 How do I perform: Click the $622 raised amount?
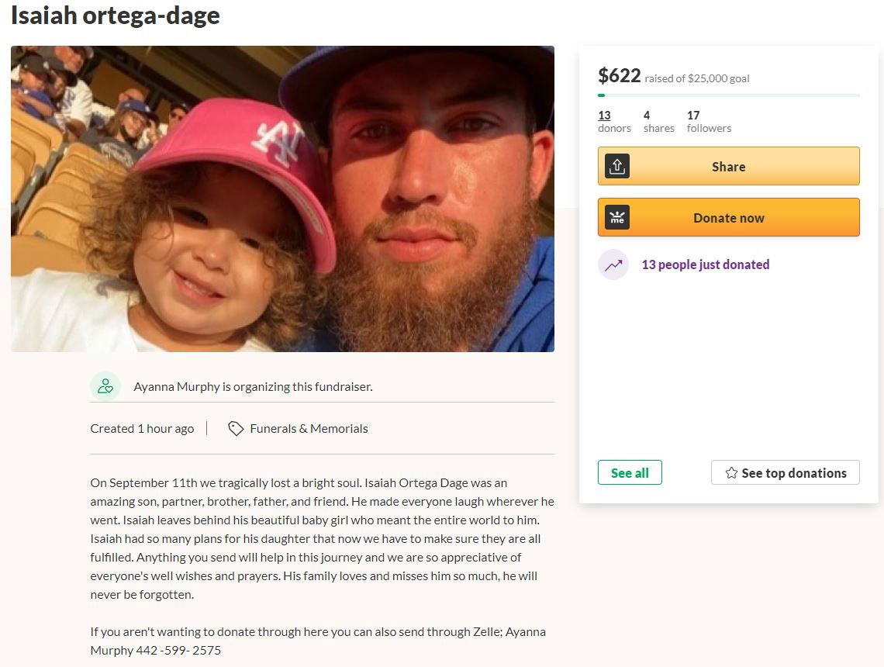(x=620, y=76)
